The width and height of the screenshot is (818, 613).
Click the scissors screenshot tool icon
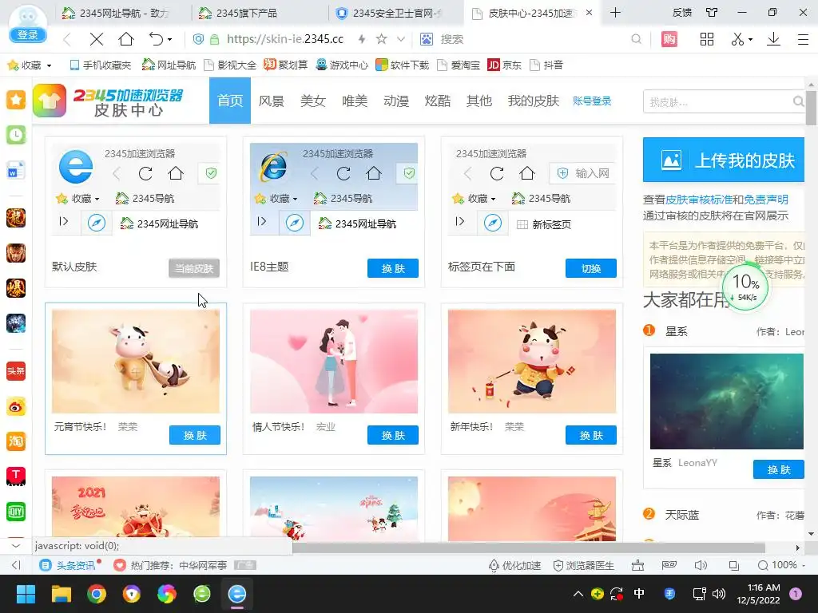point(737,39)
